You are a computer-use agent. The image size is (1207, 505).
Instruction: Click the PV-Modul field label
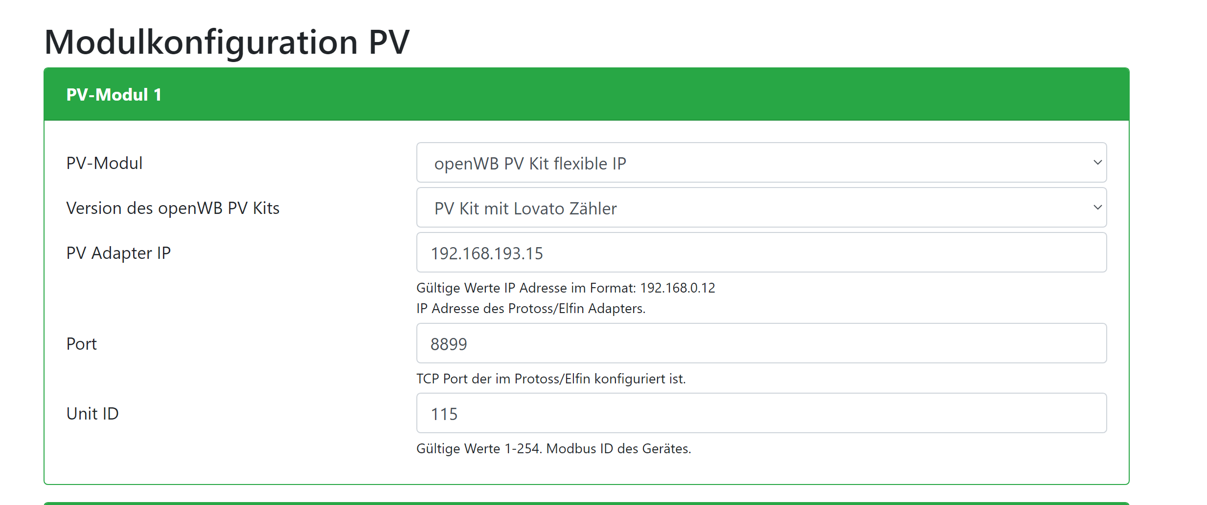pyautogui.click(x=104, y=163)
